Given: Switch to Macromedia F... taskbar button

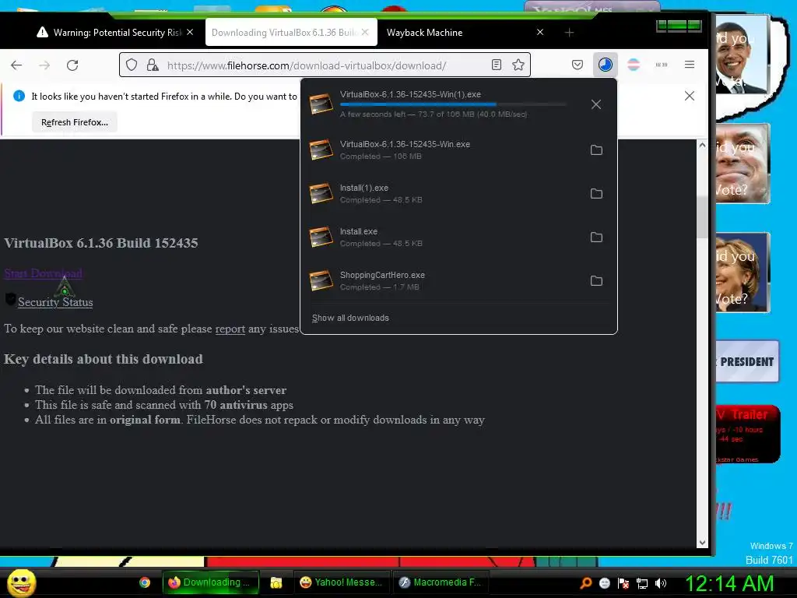Looking at the screenshot, I should [441, 582].
